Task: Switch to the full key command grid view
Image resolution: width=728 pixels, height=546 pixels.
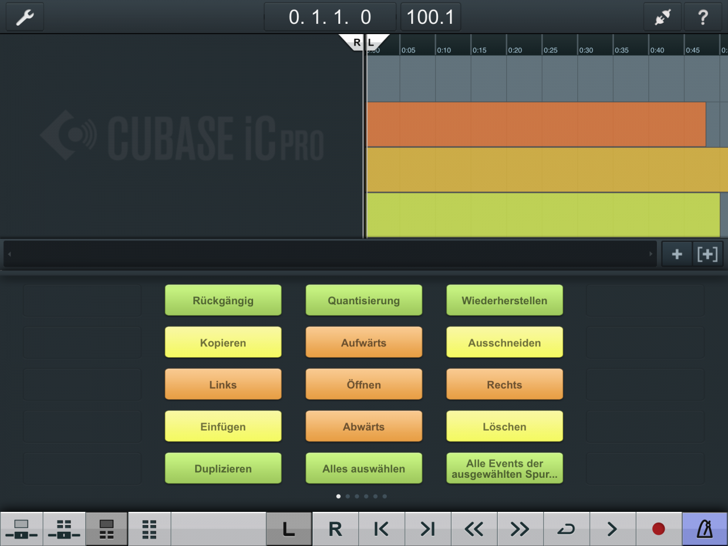Action: tap(150, 529)
